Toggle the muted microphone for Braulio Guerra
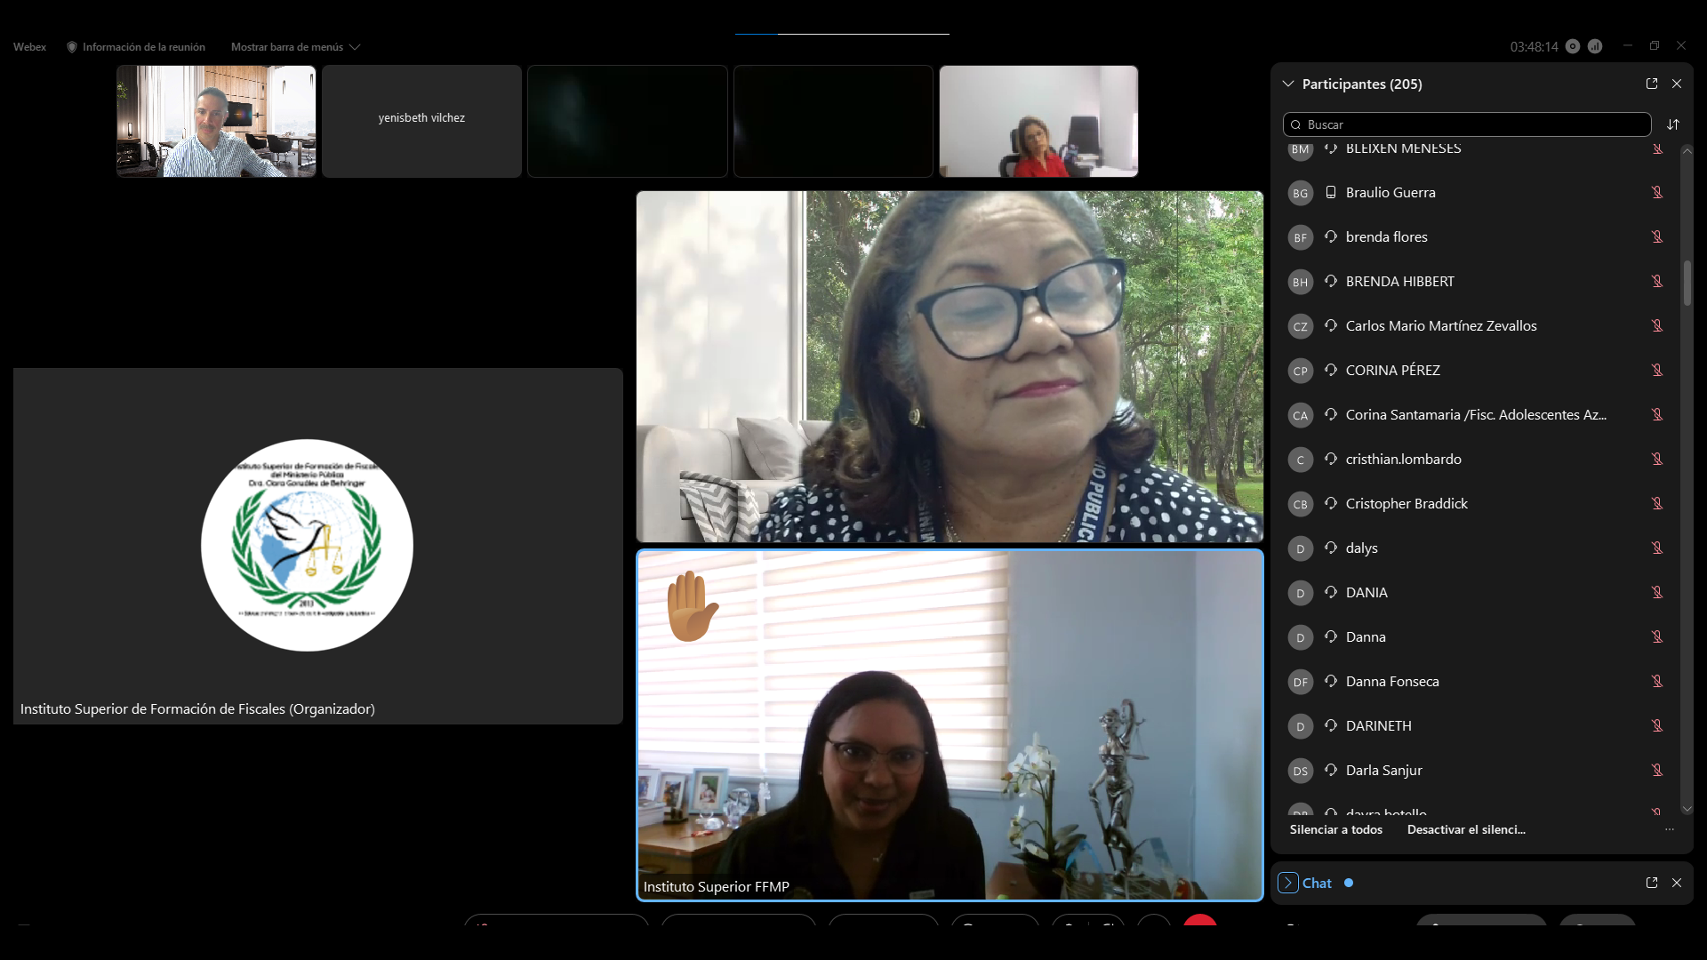The image size is (1707, 960). click(1657, 193)
